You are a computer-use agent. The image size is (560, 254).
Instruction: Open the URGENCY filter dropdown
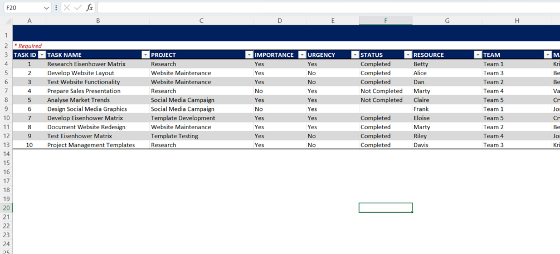coord(355,55)
